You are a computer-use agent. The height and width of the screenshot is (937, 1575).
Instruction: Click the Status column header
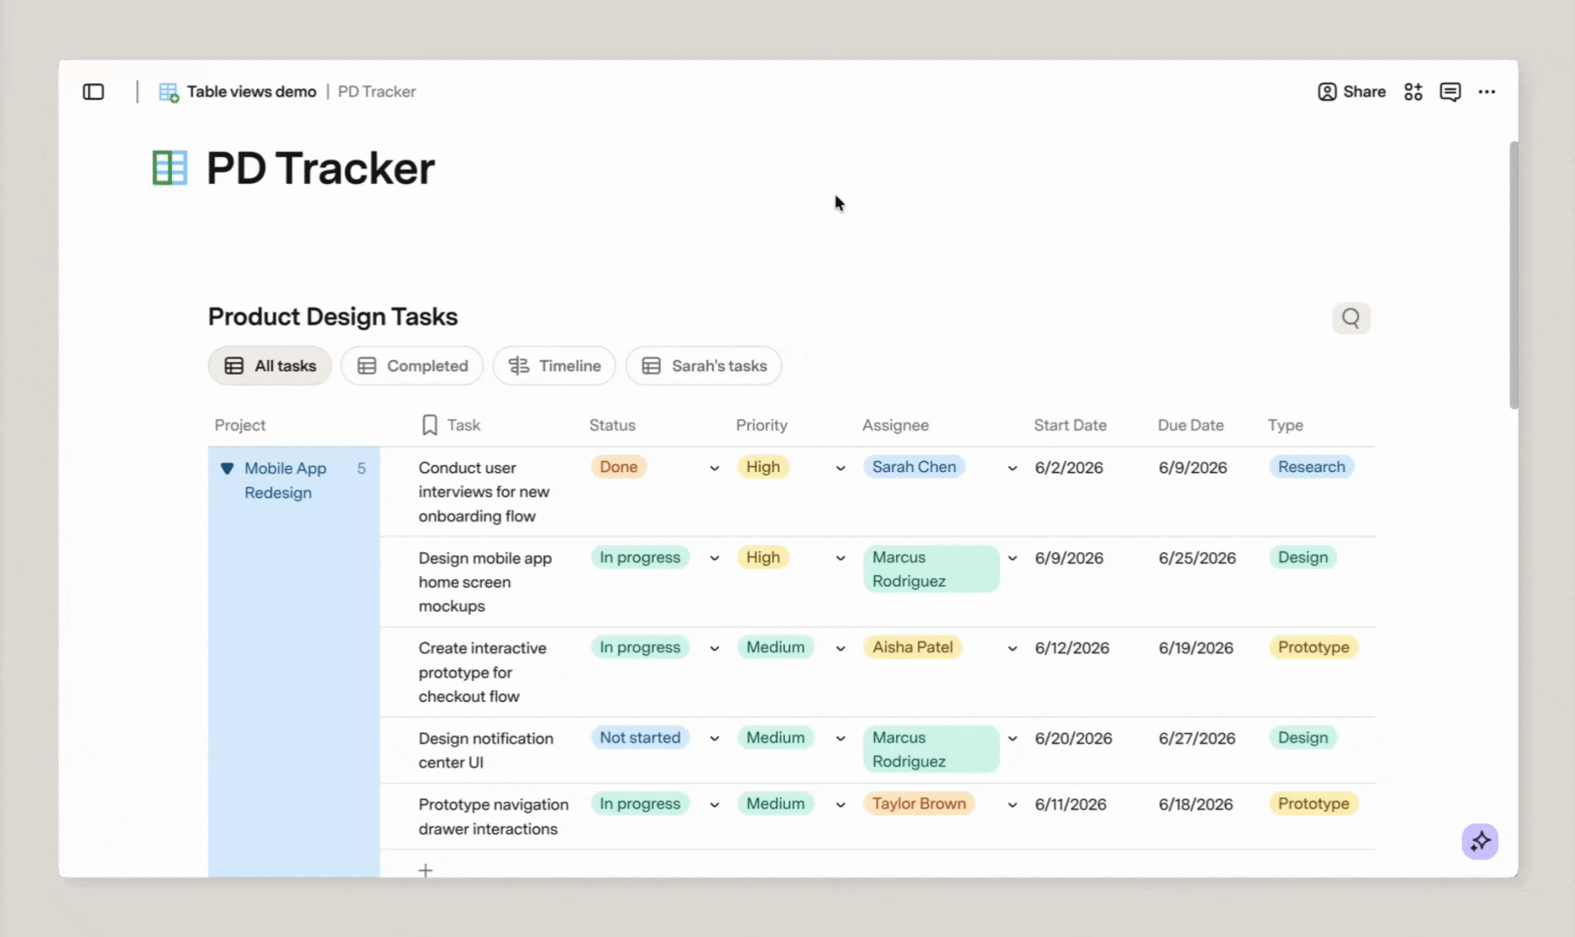[x=612, y=425]
